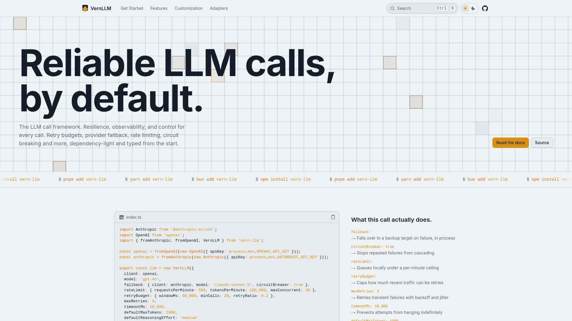Select the 'fallback:' label in explanation list
The height and width of the screenshot is (321, 572).
click(361, 232)
